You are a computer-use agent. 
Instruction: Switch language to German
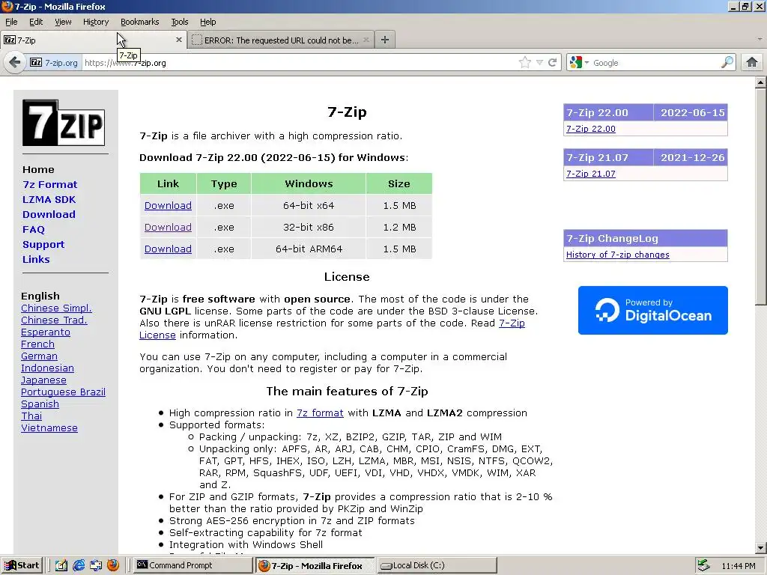point(39,356)
